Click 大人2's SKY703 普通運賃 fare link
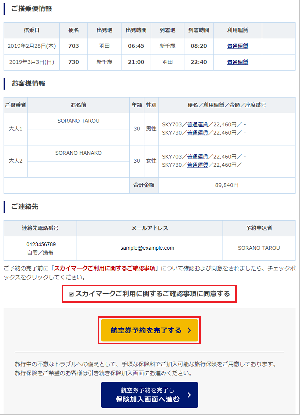The height and width of the screenshot is (415, 300). click(x=197, y=156)
